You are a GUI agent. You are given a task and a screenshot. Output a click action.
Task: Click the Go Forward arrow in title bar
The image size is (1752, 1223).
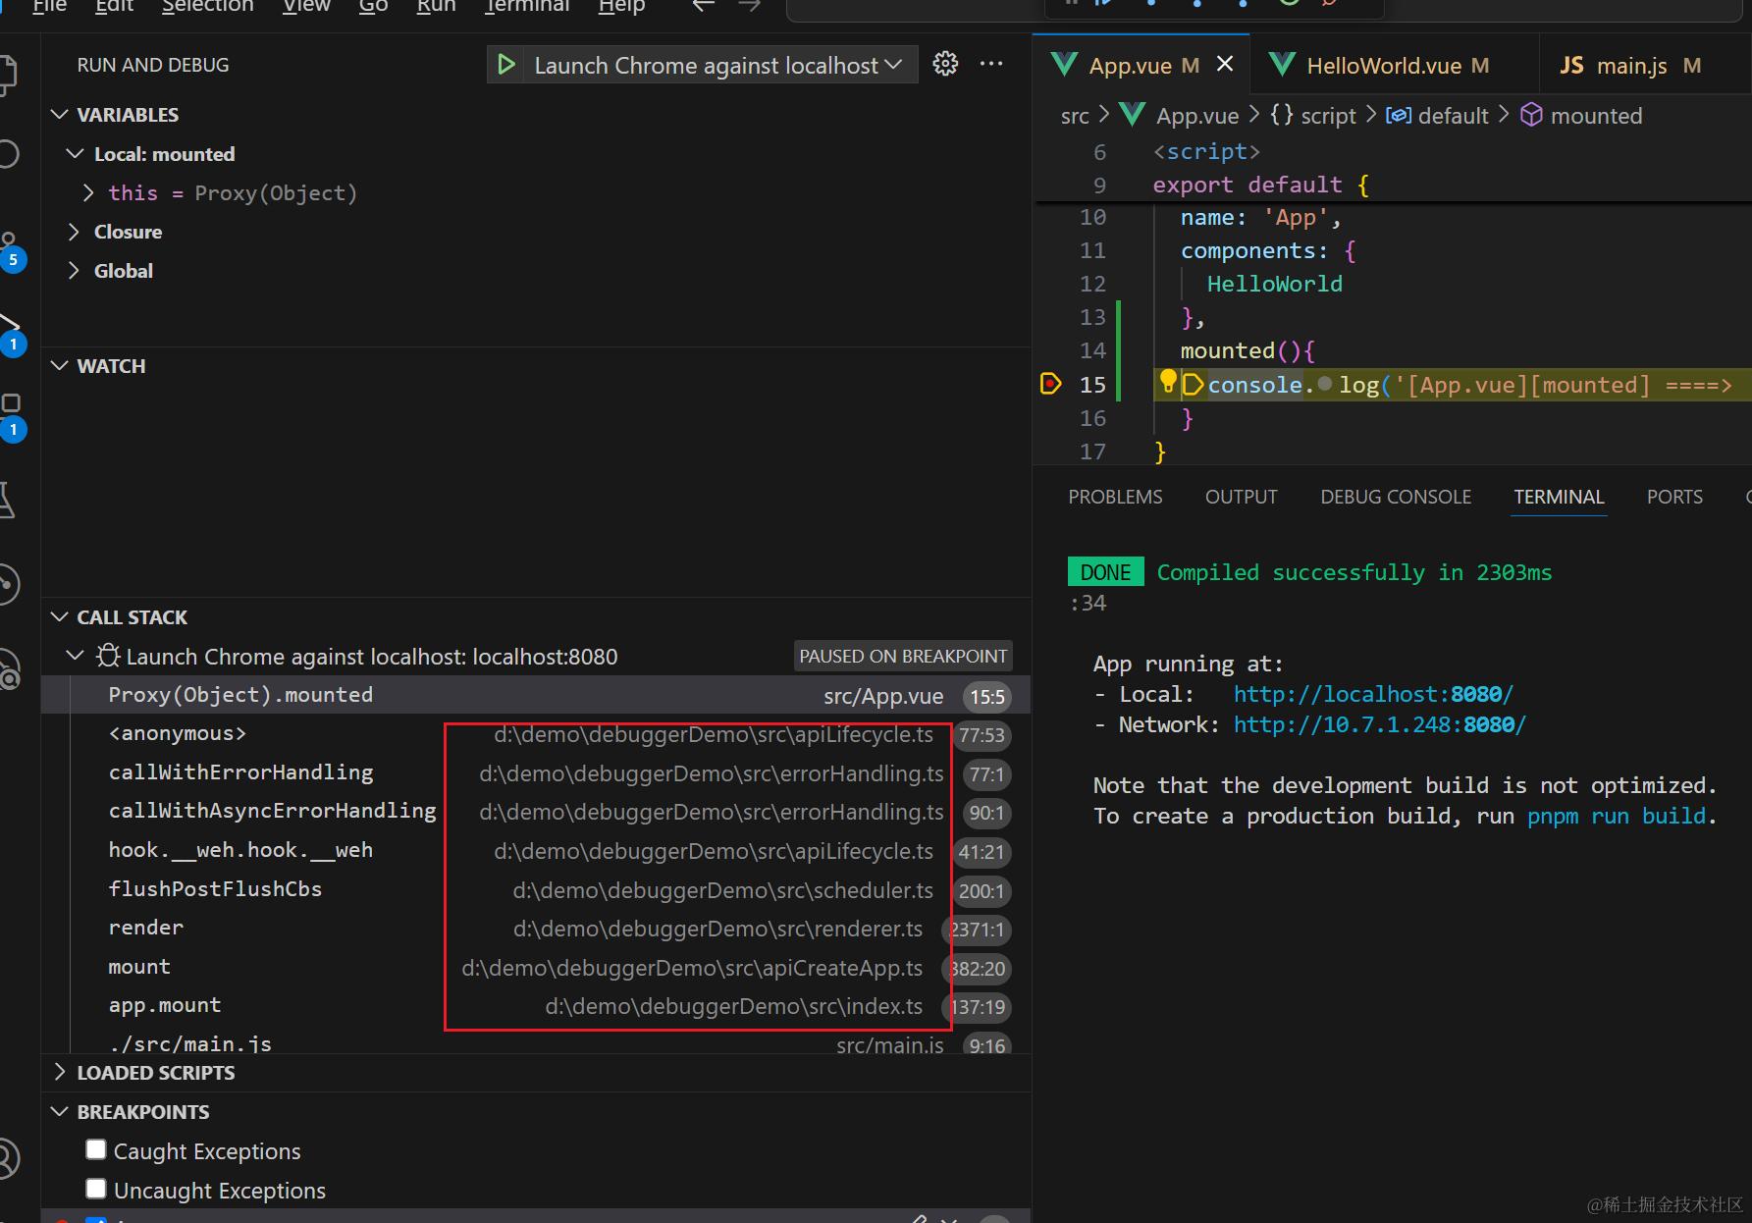(750, 6)
